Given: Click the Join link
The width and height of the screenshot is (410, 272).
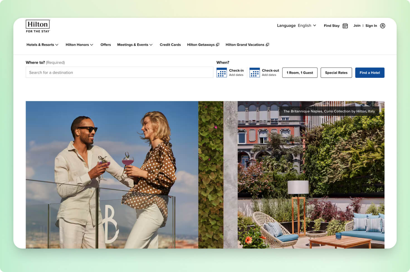Looking at the screenshot, I should (x=357, y=26).
